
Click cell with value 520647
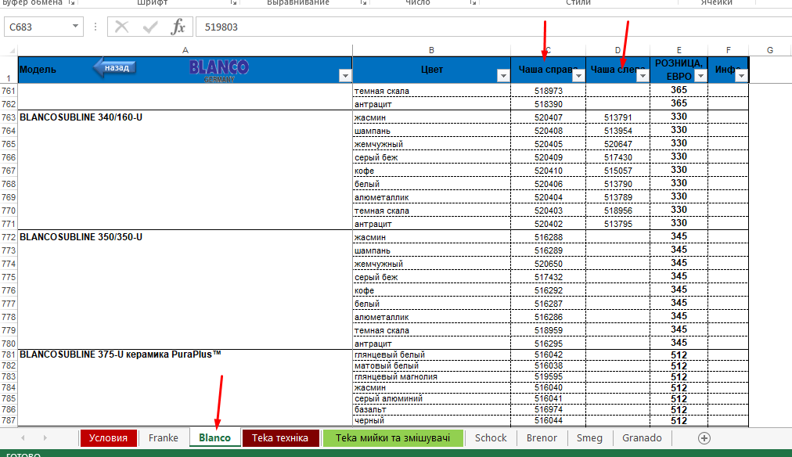617,144
